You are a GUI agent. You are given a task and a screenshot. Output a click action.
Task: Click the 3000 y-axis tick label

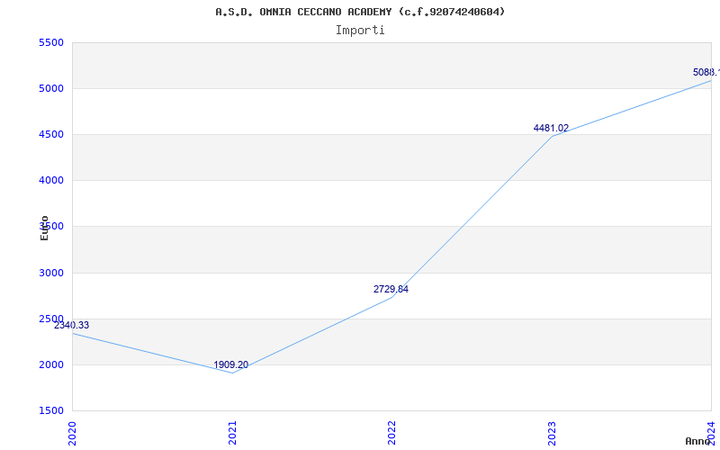click(x=51, y=273)
